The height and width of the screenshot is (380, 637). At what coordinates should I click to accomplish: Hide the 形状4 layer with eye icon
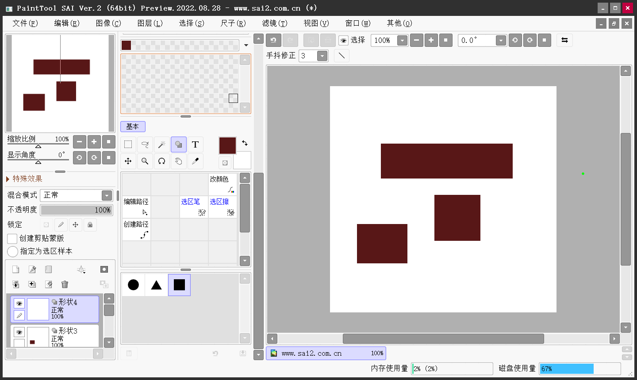click(19, 304)
